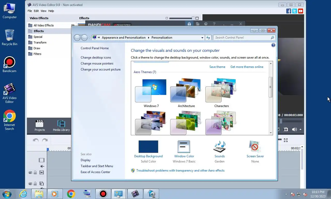Click the Bandicam clock schedule icon
This screenshot has width=331, height=199.
click(206, 24)
